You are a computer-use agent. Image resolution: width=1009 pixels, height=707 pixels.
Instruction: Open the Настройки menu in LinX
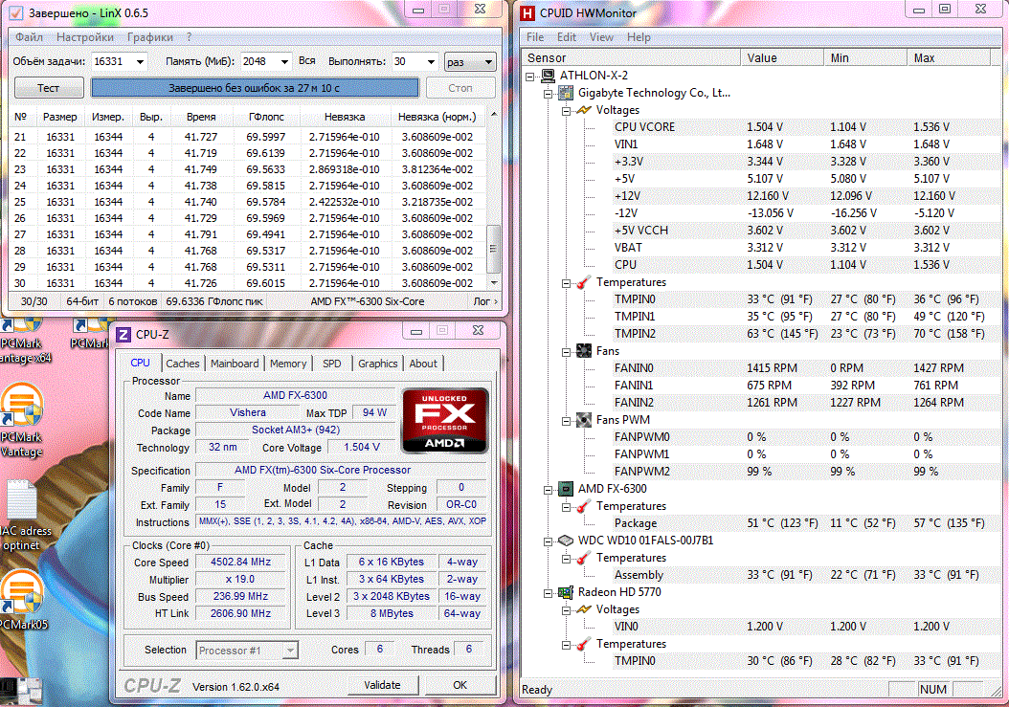coord(85,37)
